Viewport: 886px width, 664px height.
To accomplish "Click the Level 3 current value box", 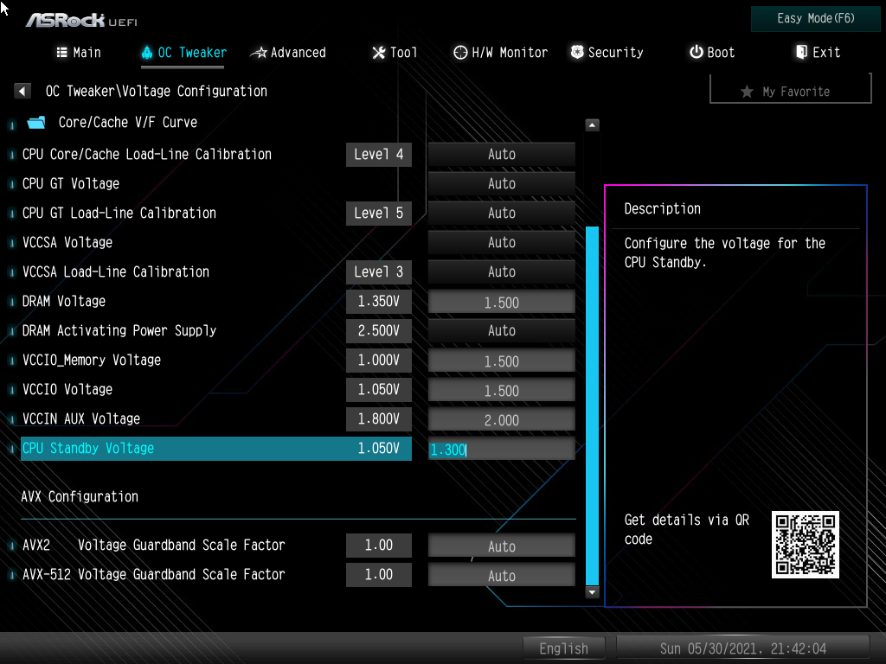I will pos(379,271).
